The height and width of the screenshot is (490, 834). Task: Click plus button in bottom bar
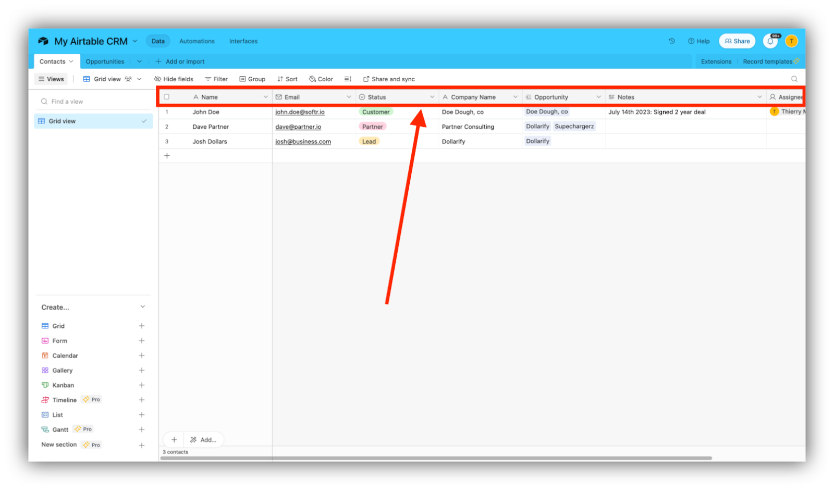pos(174,440)
